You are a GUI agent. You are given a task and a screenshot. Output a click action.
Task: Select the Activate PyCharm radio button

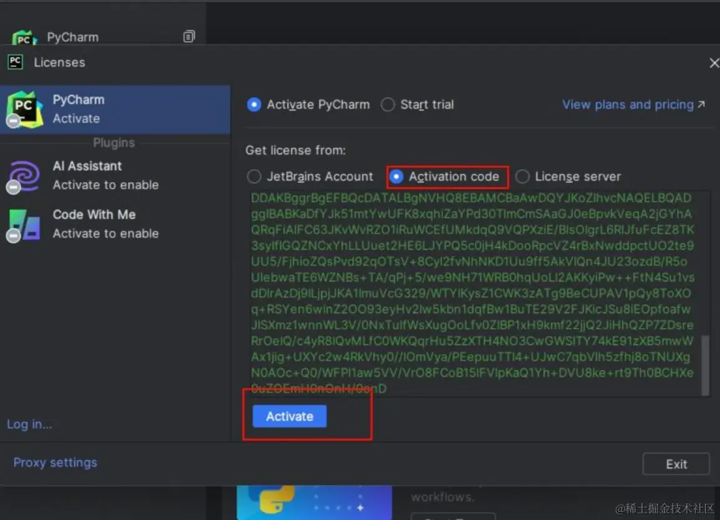tap(254, 105)
